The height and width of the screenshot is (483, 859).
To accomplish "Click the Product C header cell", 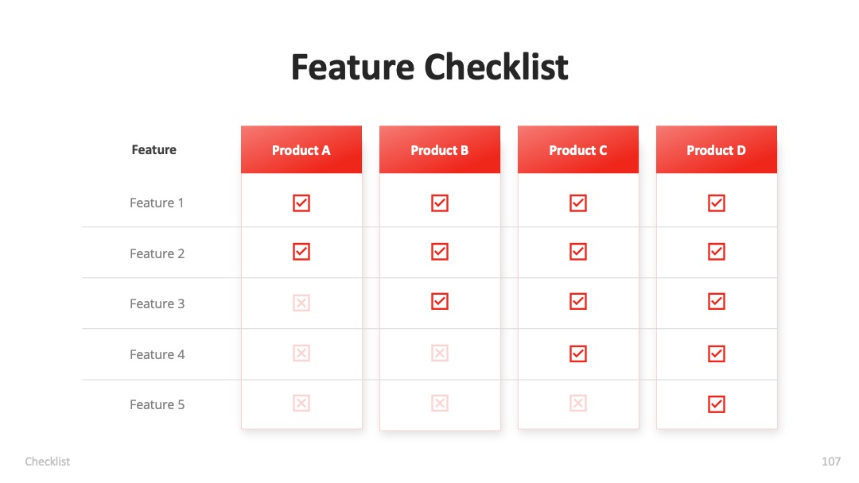I will point(578,149).
